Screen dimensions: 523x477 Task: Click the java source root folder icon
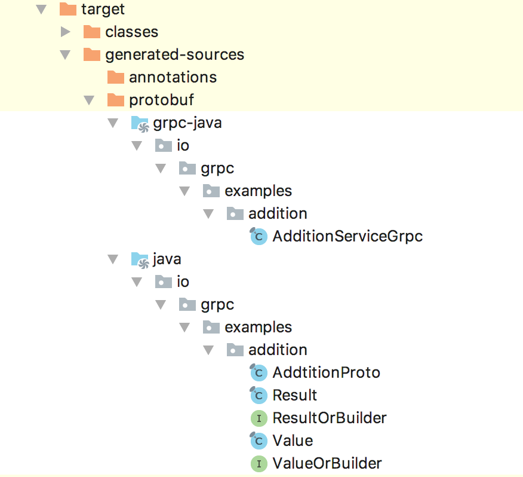point(139,259)
